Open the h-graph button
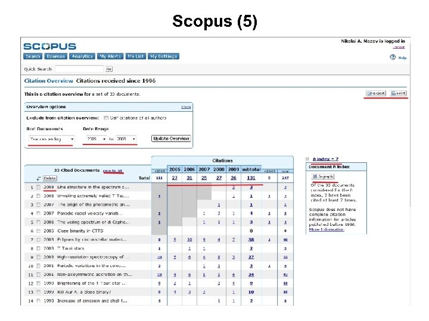The image size is (429, 321). 322,177
